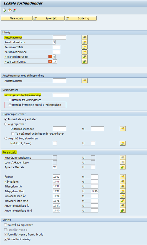
Task: Open multiple selection for Individuell lønn Mnd
Action: (x=123, y=201)
